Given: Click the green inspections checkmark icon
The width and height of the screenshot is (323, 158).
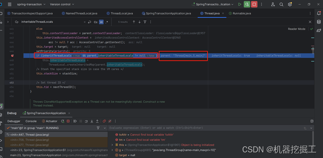Looking at the screenshot, I should tap(311, 29).
